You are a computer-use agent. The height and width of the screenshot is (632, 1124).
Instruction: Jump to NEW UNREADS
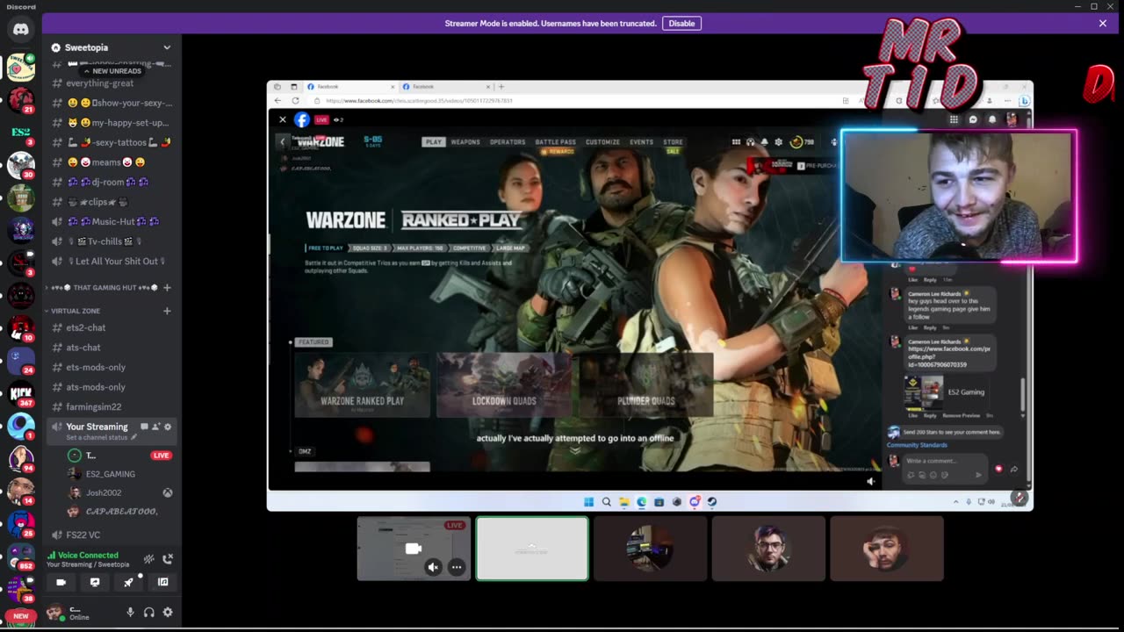[x=112, y=71]
